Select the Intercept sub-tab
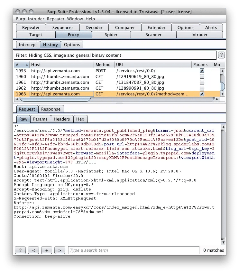239x273 pixels. pos(28,44)
